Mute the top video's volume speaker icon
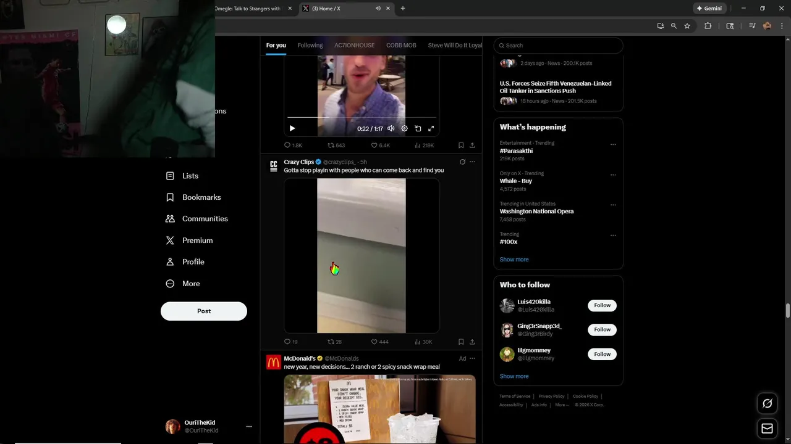Viewport: 791px width, 444px height. [x=391, y=128]
